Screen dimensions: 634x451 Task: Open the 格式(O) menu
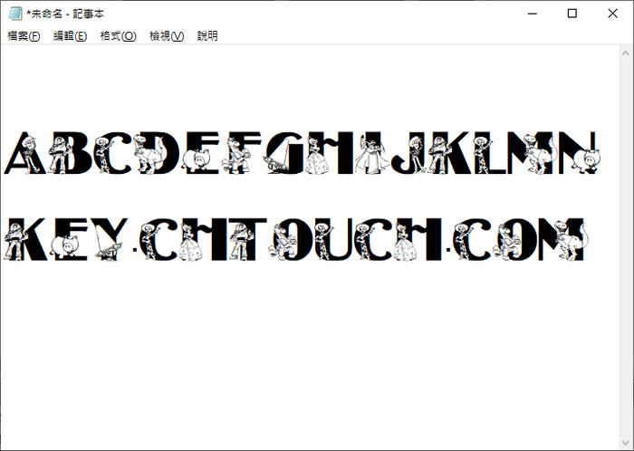click(x=118, y=36)
